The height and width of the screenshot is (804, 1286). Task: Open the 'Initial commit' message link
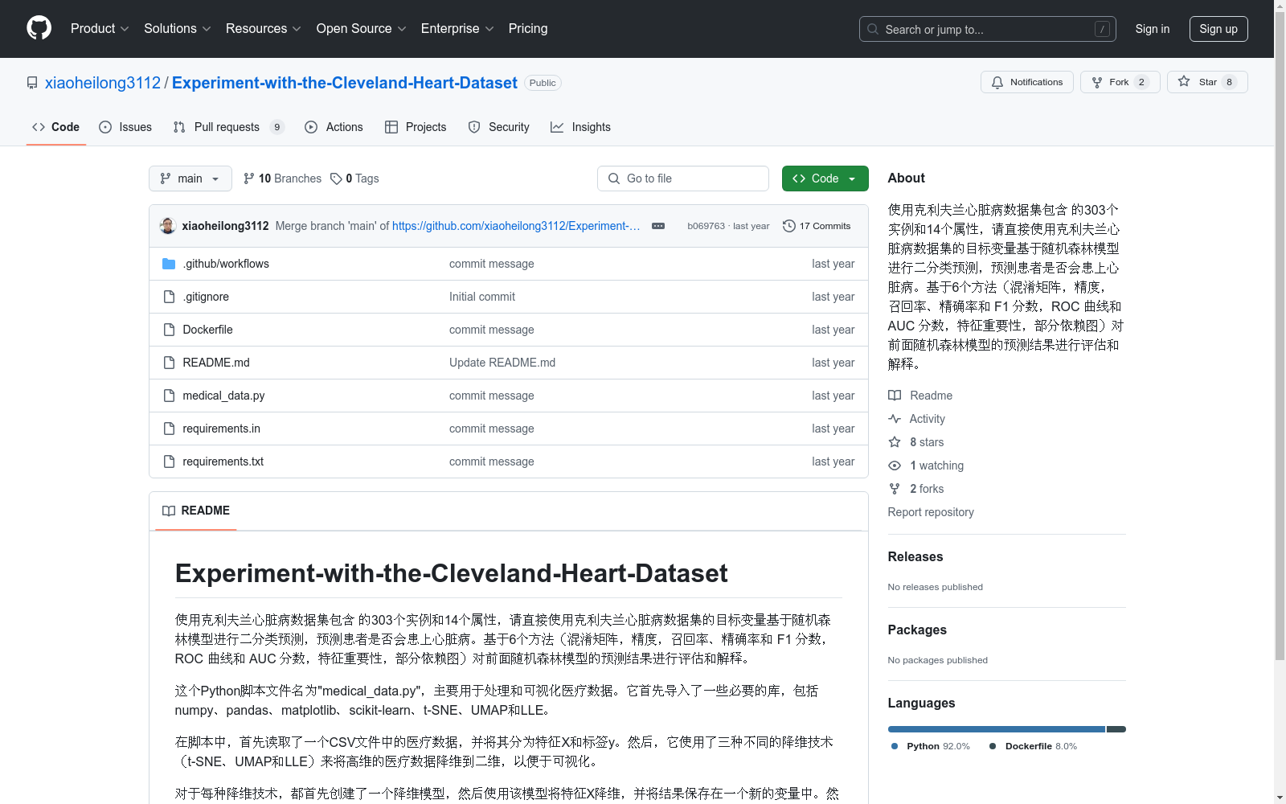[482, 297]
